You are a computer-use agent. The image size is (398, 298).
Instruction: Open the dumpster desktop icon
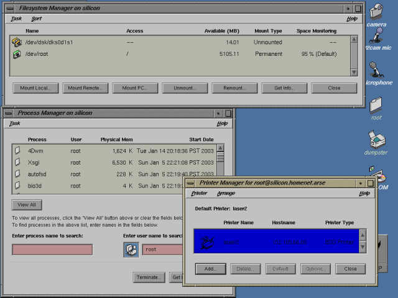point(376,139)
